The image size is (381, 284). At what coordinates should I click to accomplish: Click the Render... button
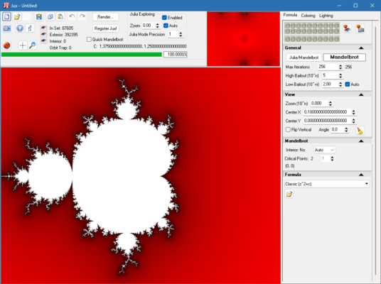(105, 17)
